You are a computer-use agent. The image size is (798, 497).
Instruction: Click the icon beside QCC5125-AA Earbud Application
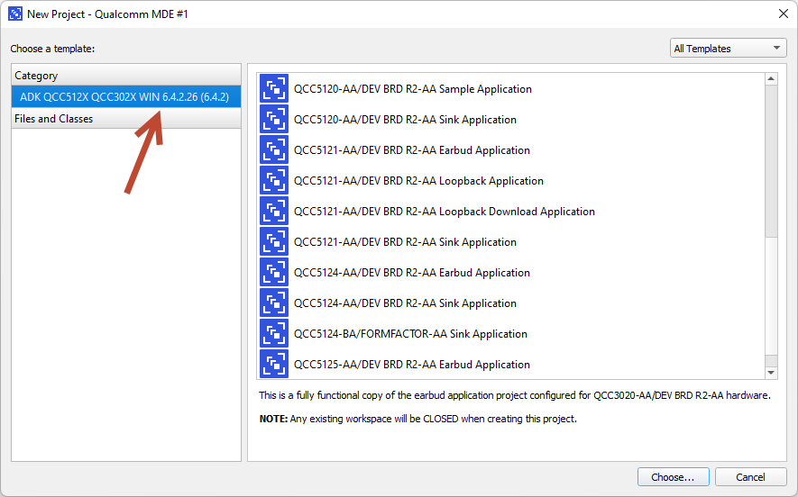[274, 364]
